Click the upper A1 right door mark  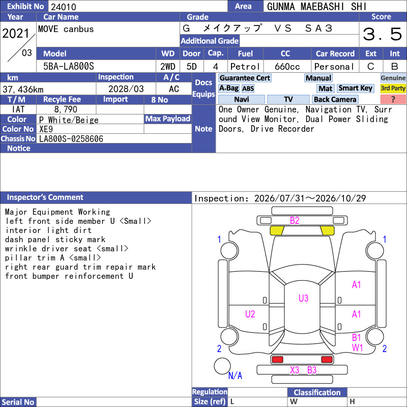(357, 285)
